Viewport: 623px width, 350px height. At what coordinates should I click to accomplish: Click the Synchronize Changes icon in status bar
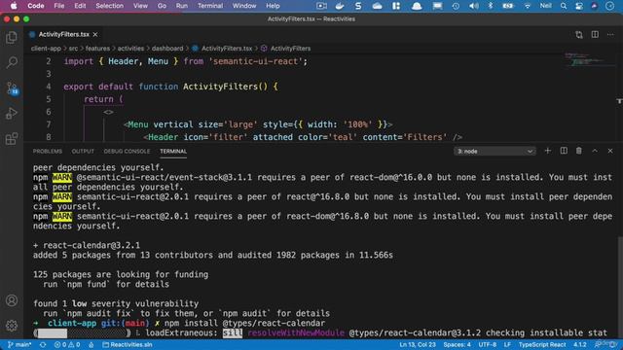43,345
